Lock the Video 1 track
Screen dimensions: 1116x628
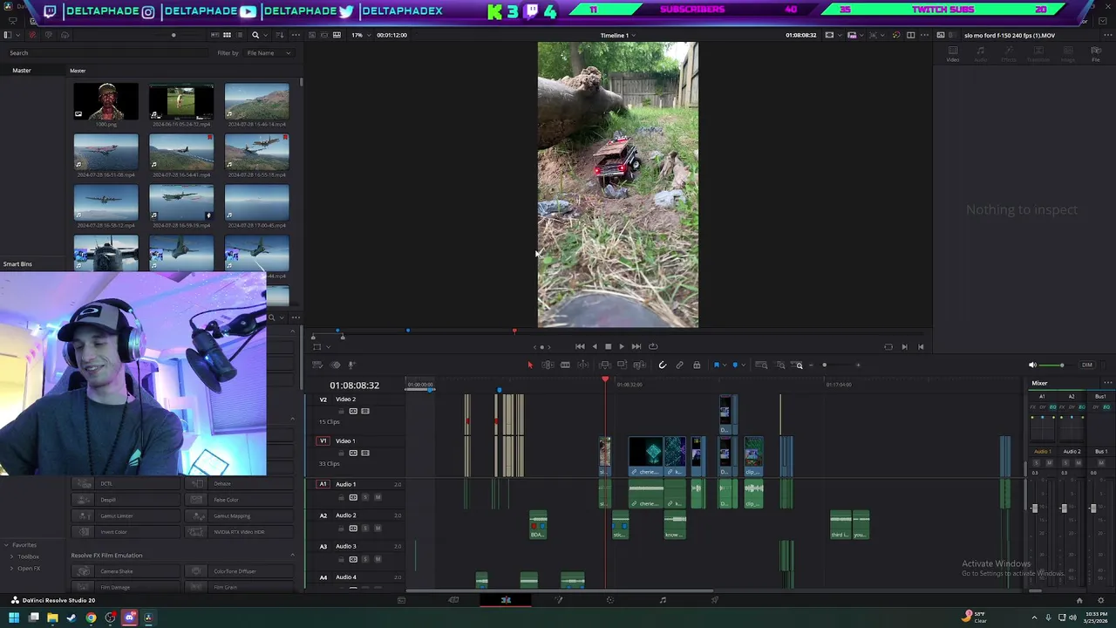coord(342,453)
